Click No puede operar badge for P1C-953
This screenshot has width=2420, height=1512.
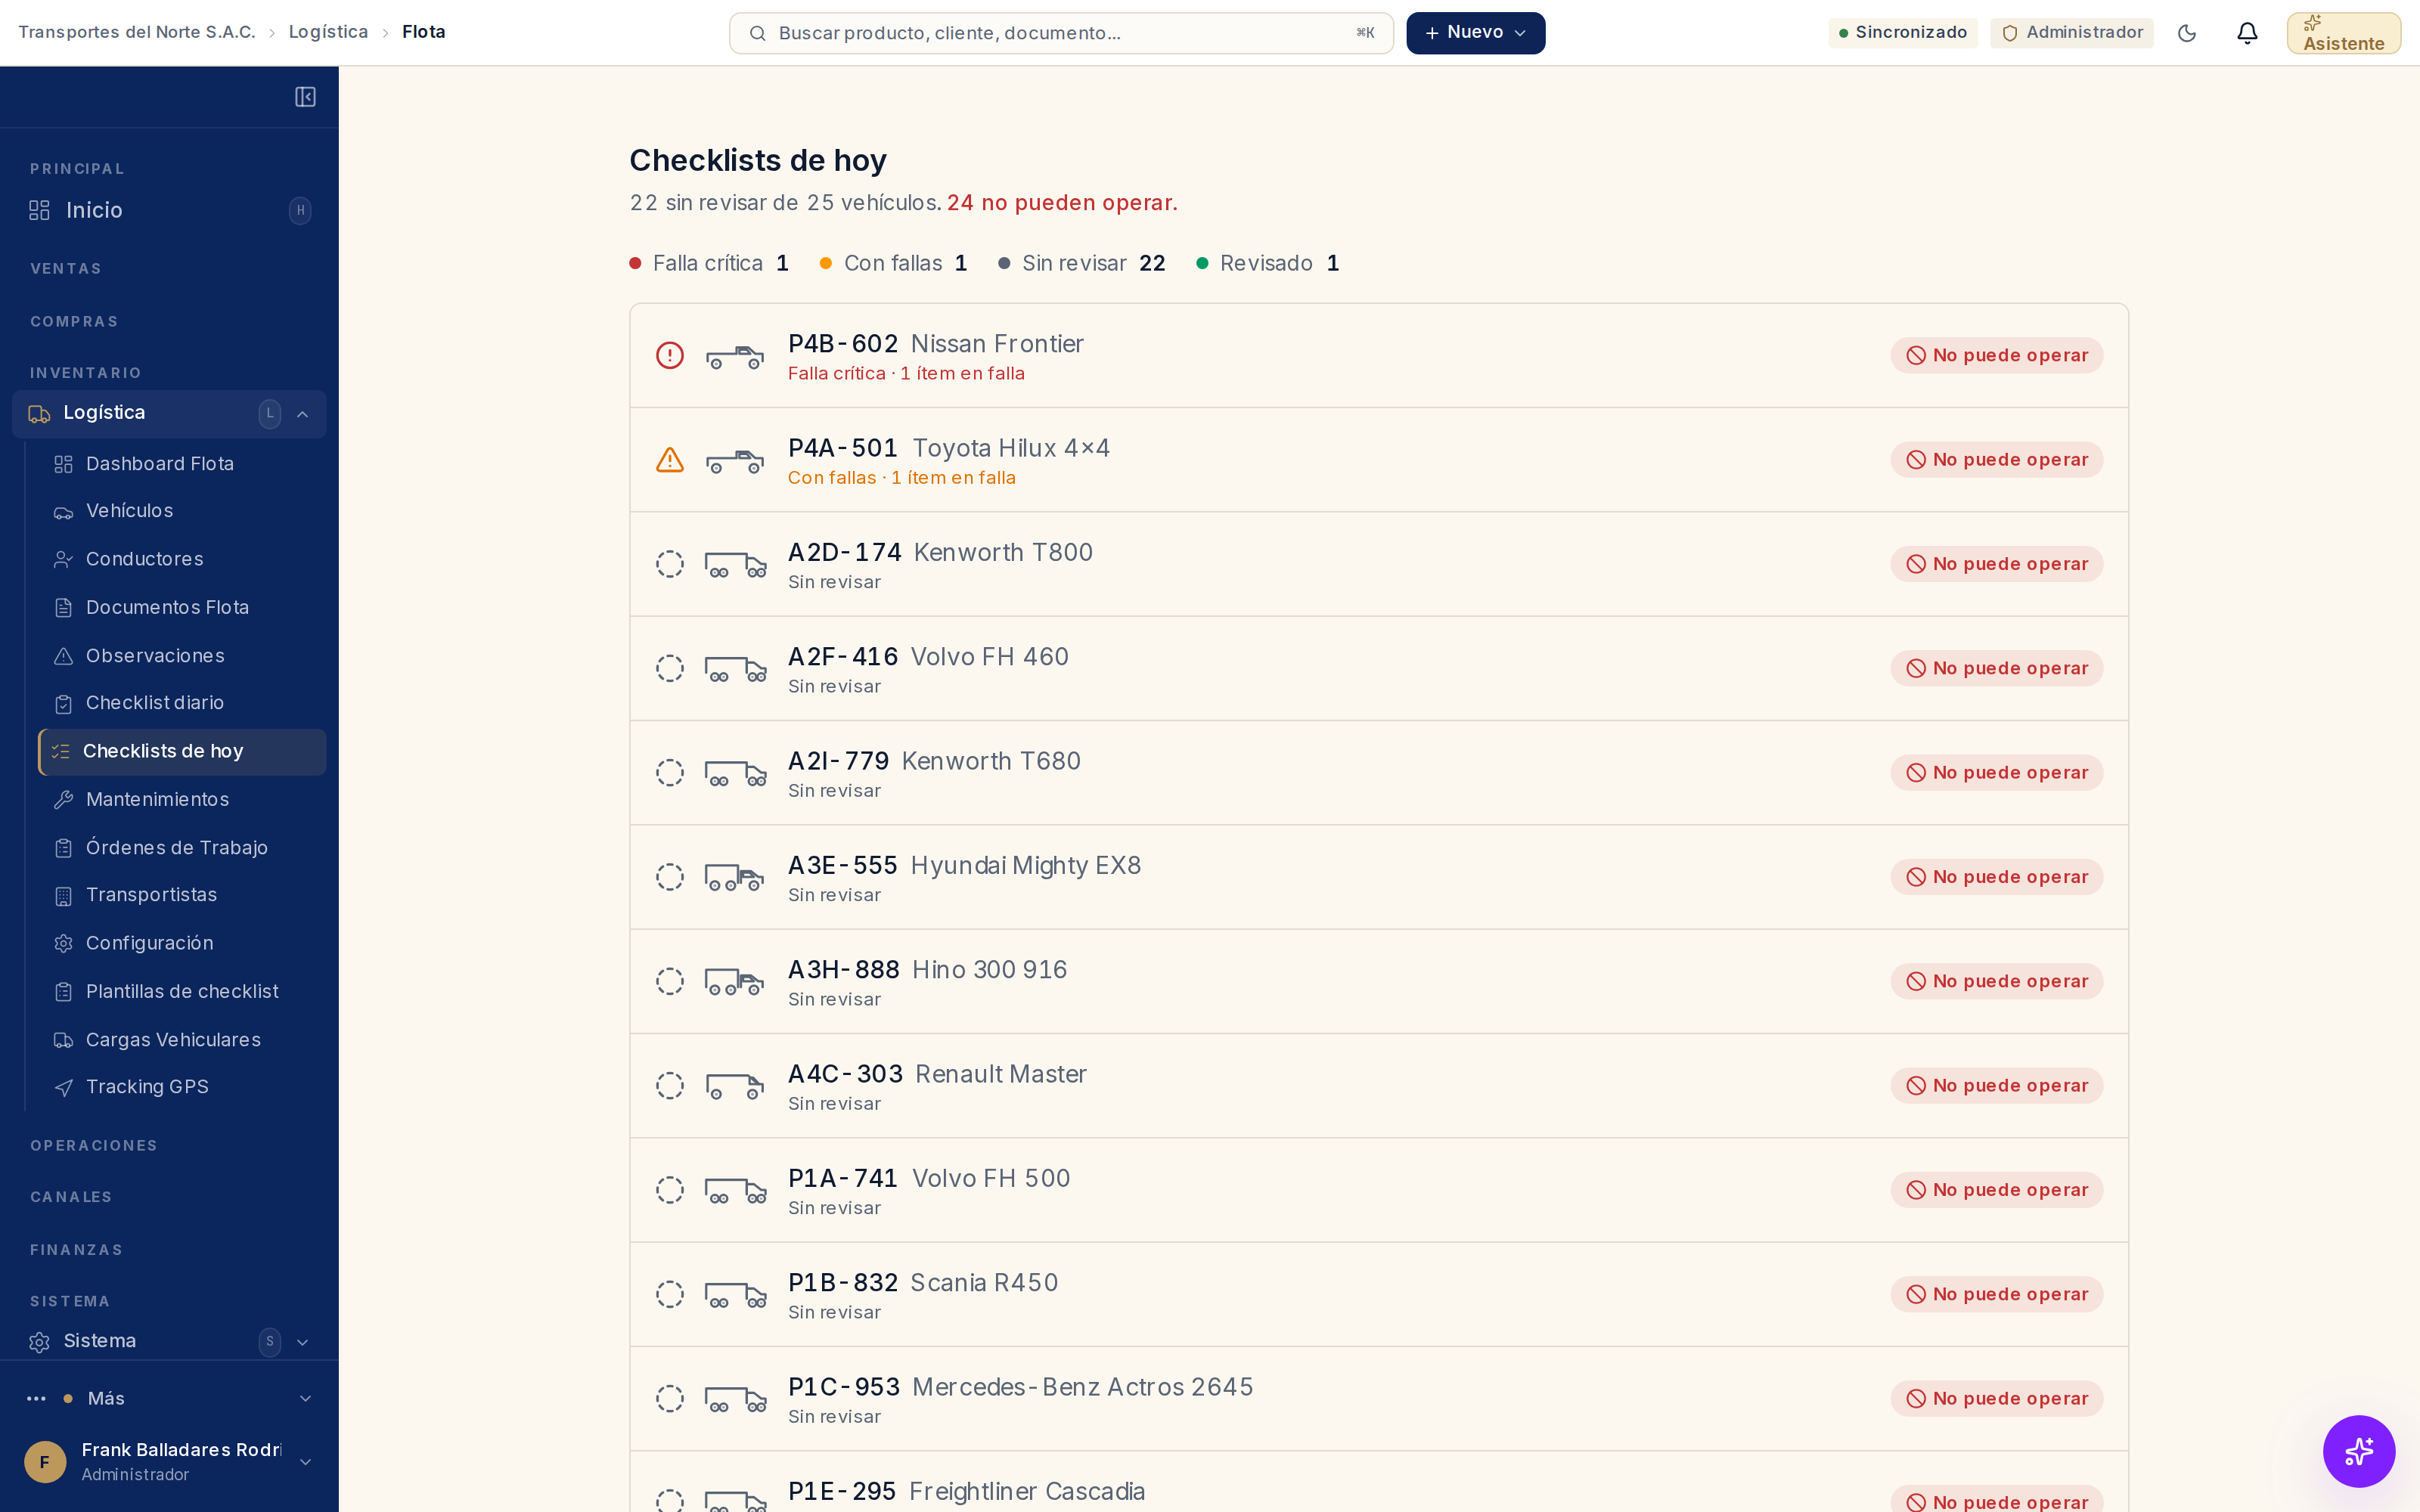[1996, 1398]
